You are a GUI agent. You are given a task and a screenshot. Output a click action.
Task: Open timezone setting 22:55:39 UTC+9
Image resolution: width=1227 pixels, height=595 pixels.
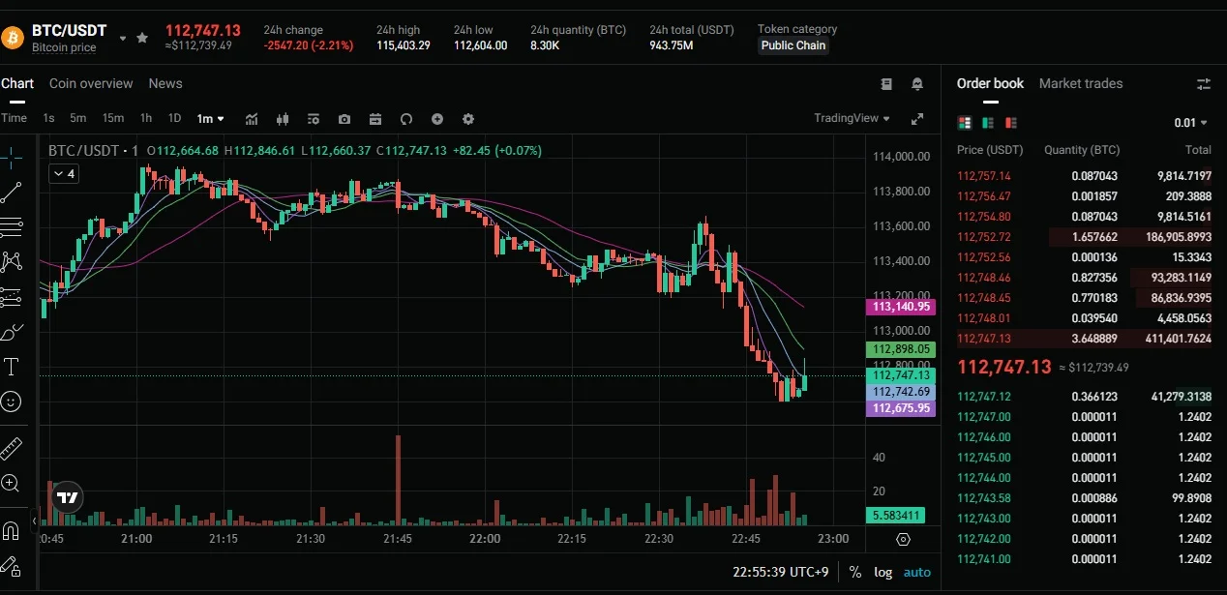(x=781, y=572)
